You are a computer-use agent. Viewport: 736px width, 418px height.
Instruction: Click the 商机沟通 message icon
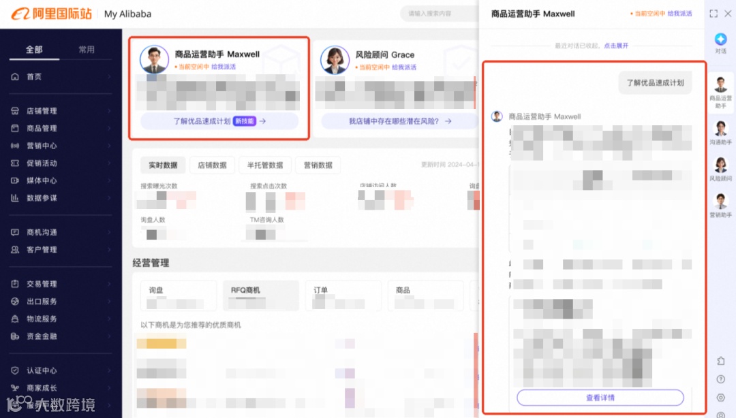[x=15, y=232]
